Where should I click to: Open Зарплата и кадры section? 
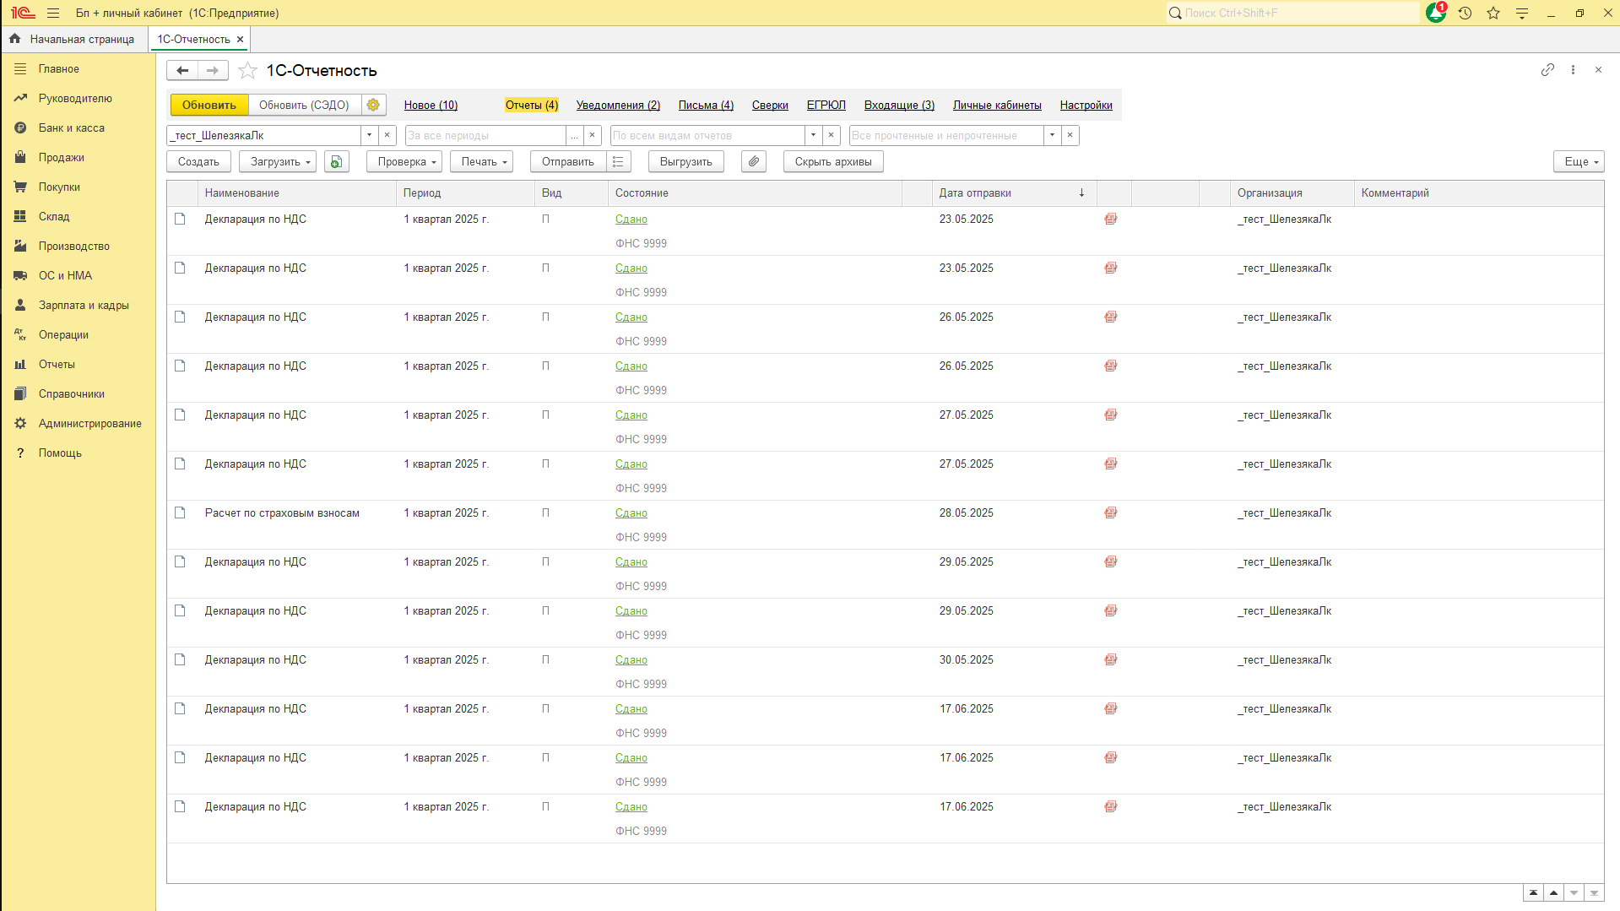[x=78, y=305]
